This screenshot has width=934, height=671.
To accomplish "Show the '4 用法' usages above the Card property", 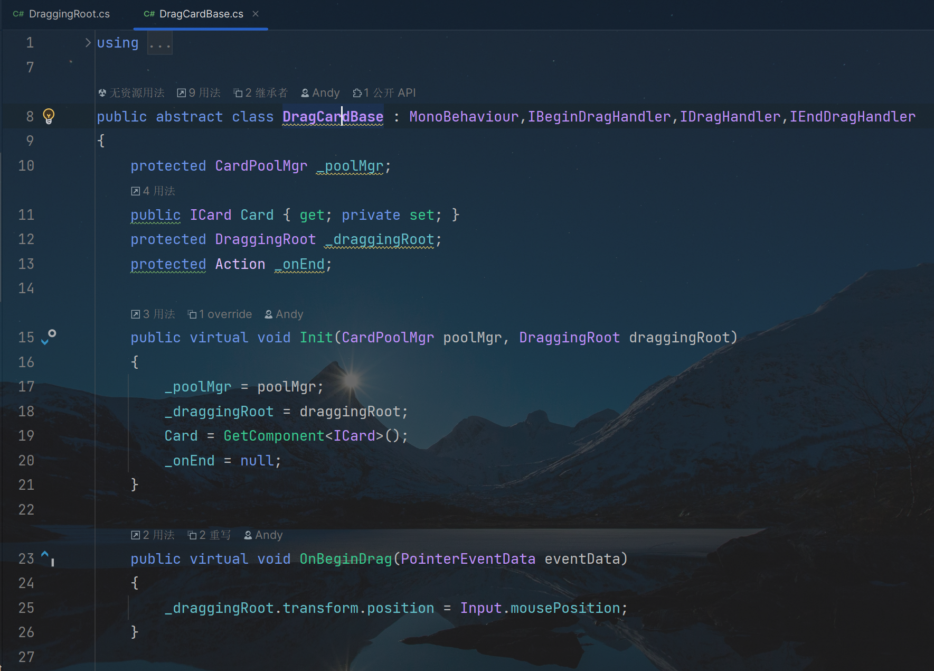I will [x=153, y=191].
